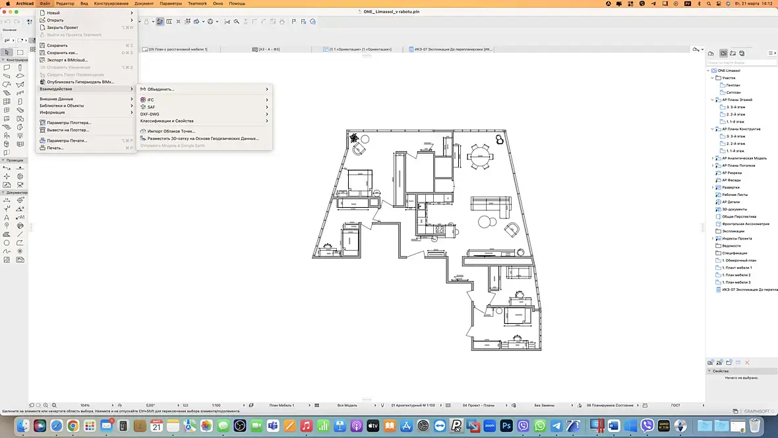Open the Новый submenu

click(86, 13)
